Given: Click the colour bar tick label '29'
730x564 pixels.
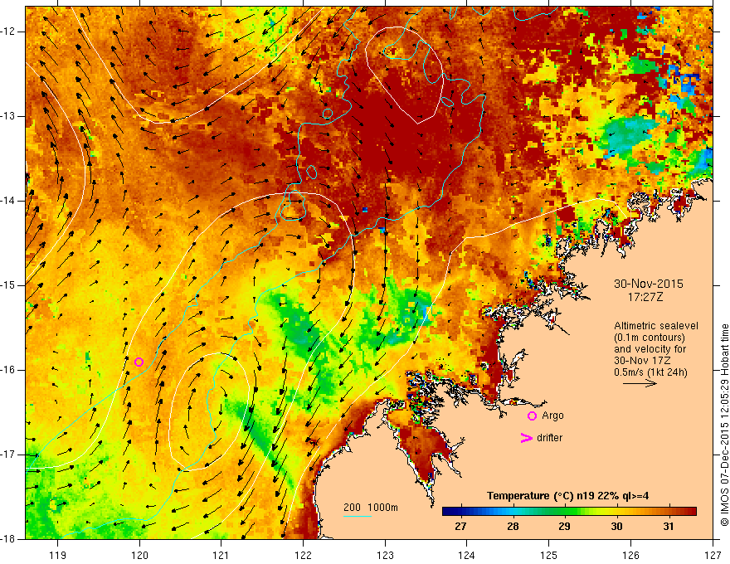Looking at the screenshot, I should pos(564,527).
